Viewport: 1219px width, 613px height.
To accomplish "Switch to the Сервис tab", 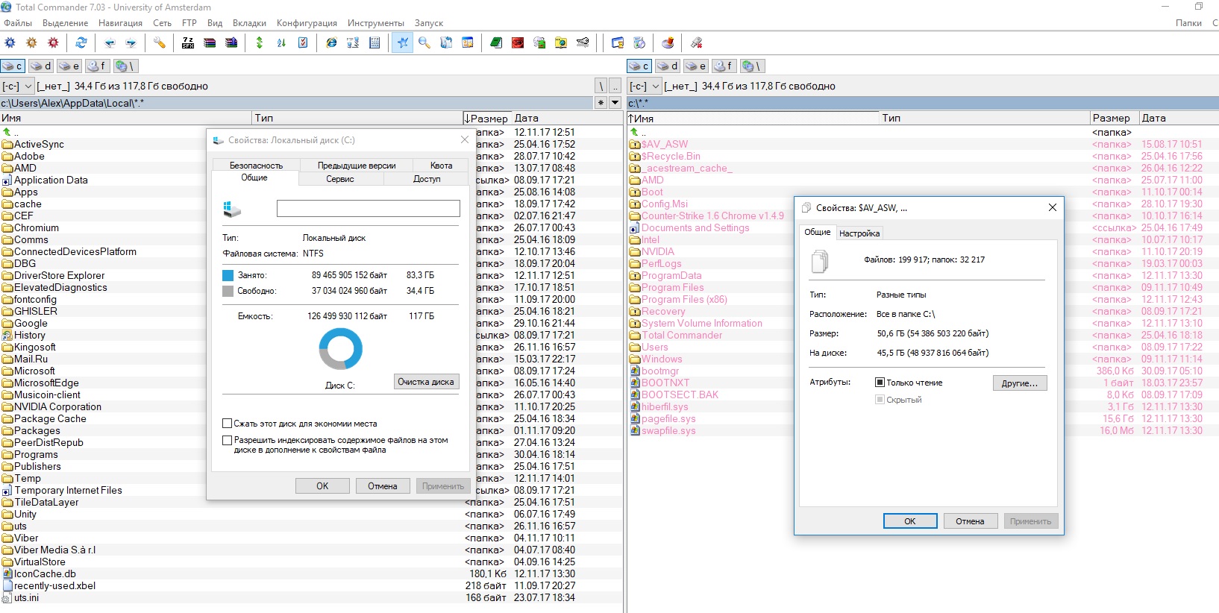I will [x=340, y=179].
